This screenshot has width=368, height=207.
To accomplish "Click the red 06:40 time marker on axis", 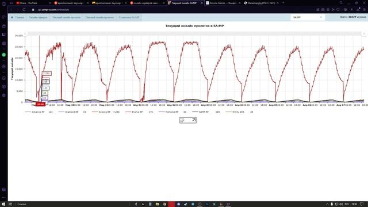I will coord(40,104).
